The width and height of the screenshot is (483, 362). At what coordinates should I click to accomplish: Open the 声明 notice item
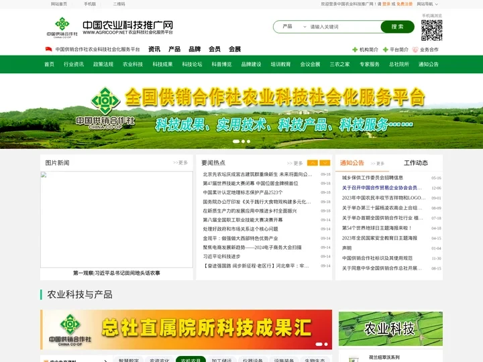coord(347,248)
